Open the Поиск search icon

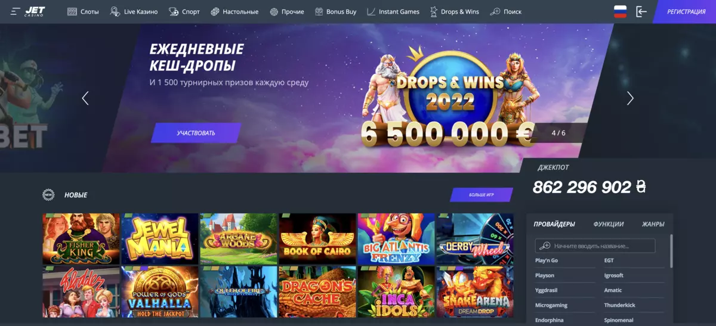pos(495,11)
